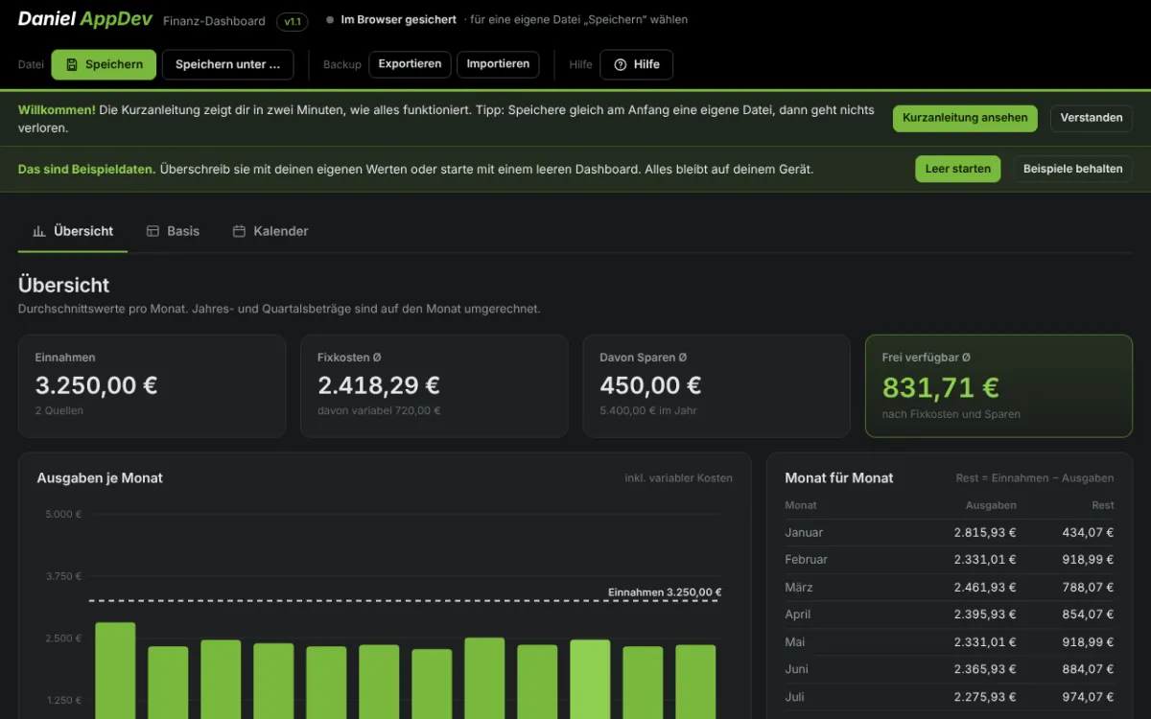
Task: Click the inkl. variabler Kosten note
Action: [678, 477]
